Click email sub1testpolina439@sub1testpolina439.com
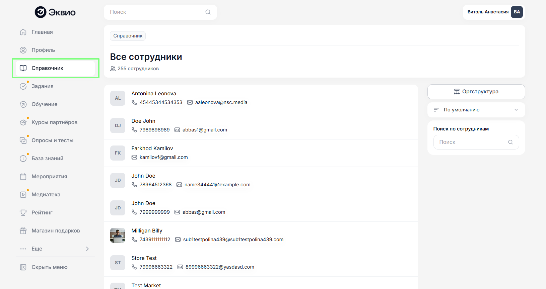The image size is (546, 289). click(x=233, y=239)
